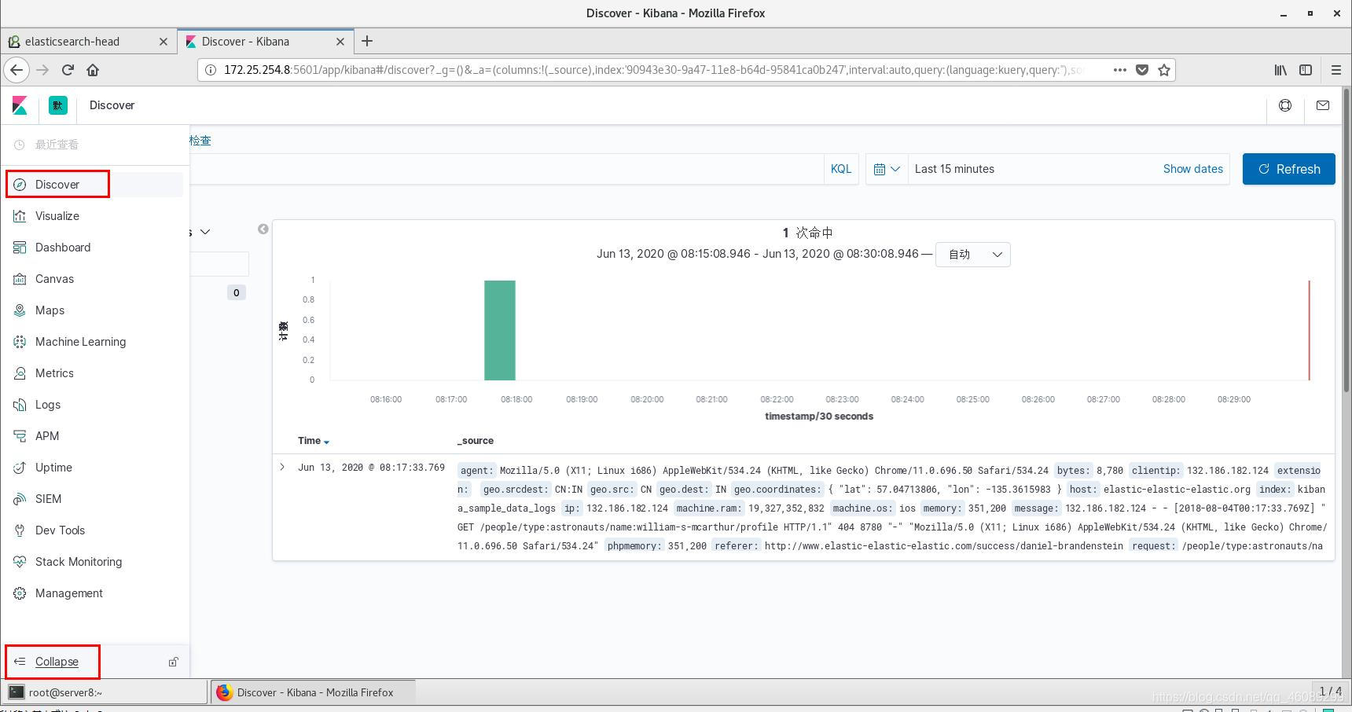Expand the document row for Jun 13, 2020

tap(282, 468)
